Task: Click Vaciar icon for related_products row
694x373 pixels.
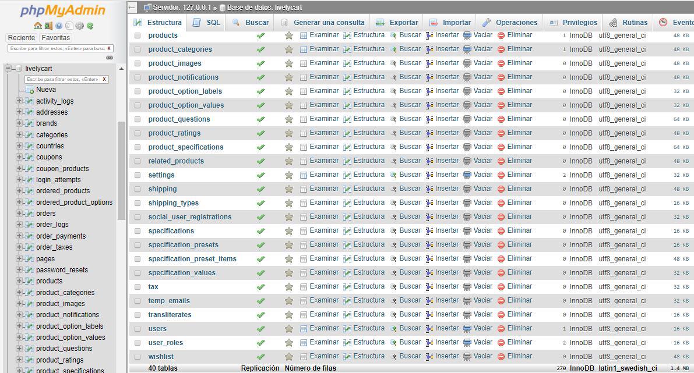Action: (x=467, y=161)
